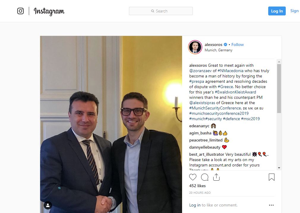This screenshot has width=300, height=213.
Task: Click the blue verified badge next to alexsoros
Action: pyautogui.click(x=225, y=44)
